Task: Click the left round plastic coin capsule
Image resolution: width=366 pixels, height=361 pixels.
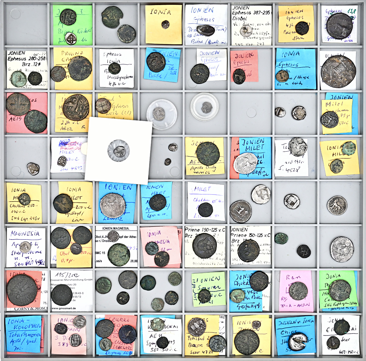Action: [x=162, y=114]
